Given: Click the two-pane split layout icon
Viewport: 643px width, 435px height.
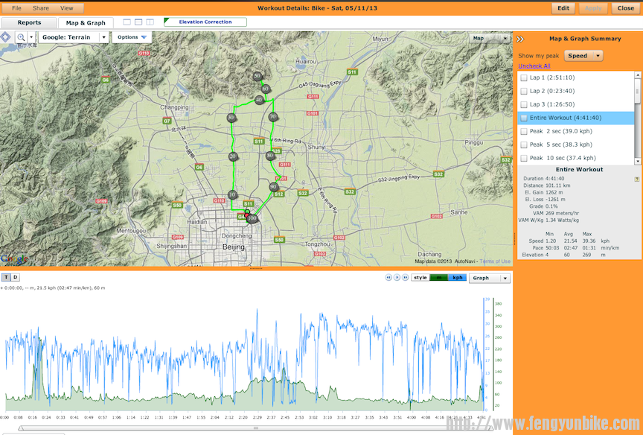Looking at the screenshot, I should coord(137,23).
